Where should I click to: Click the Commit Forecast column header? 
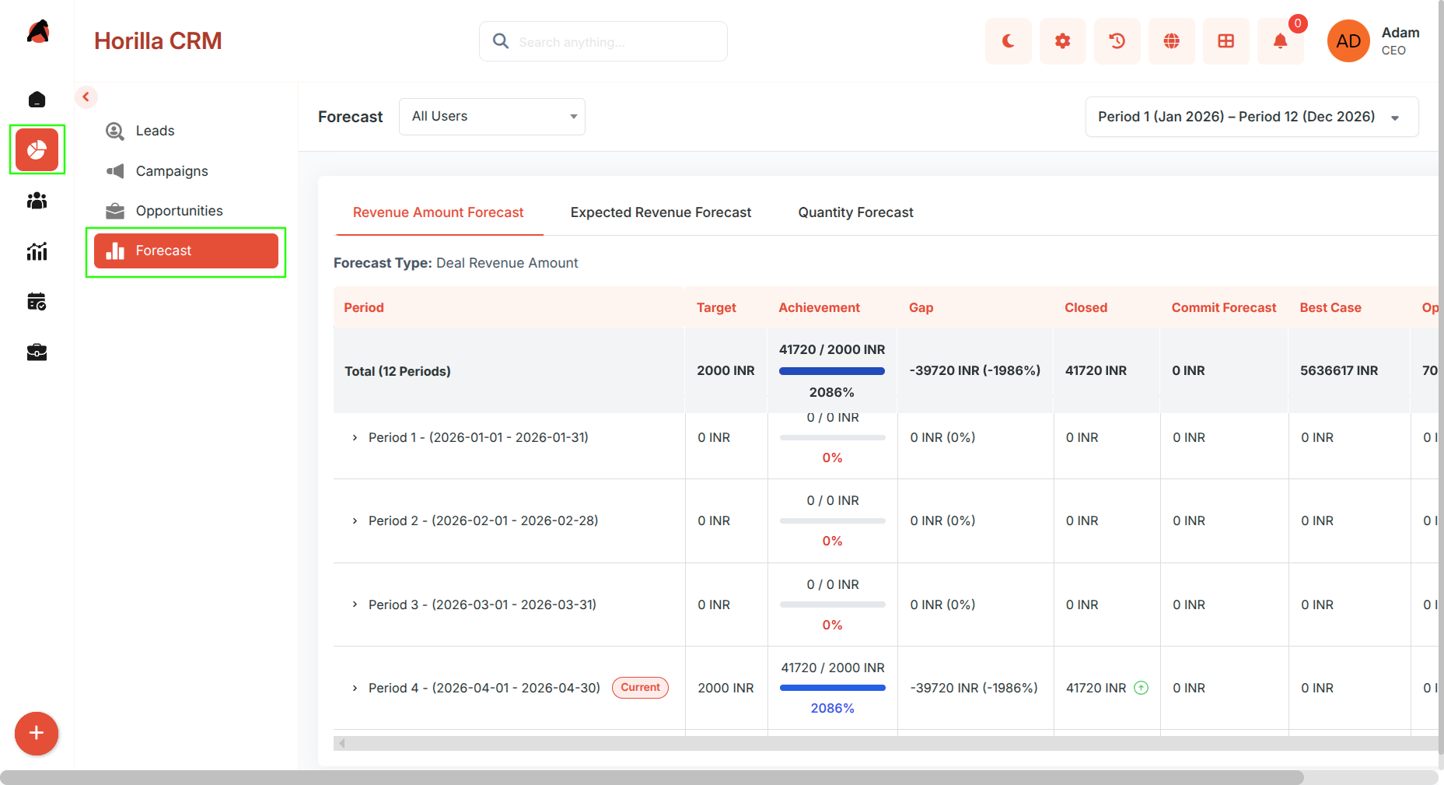point(1223,308)
